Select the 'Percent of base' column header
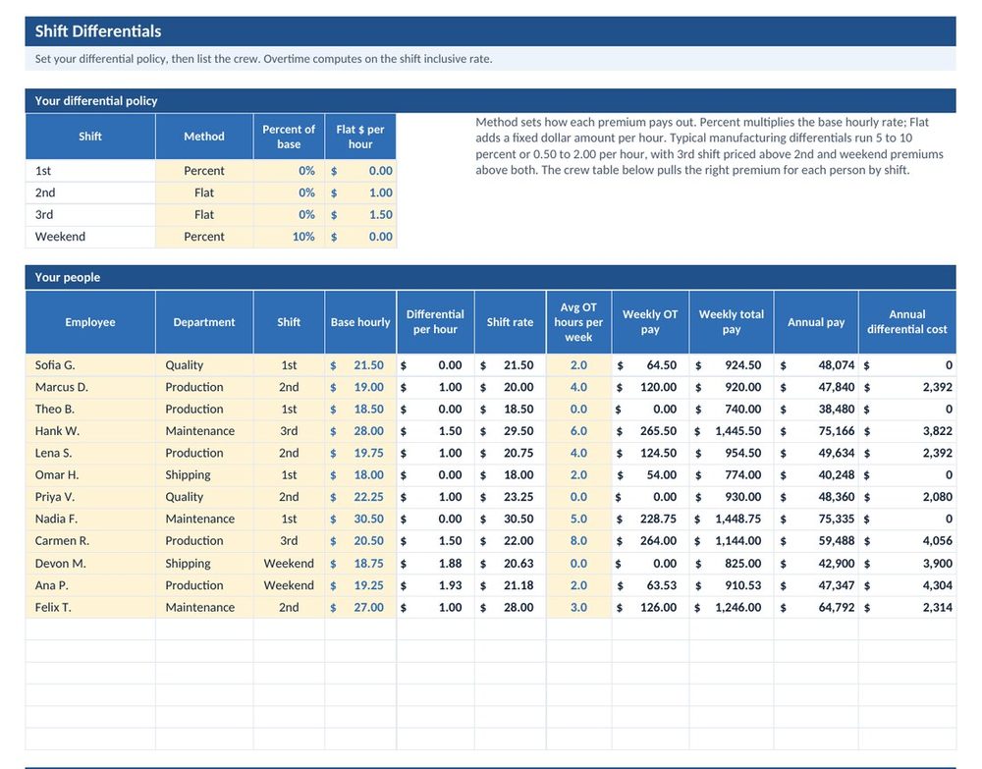Viewport: 982px width, 769px height. (289, 137)
